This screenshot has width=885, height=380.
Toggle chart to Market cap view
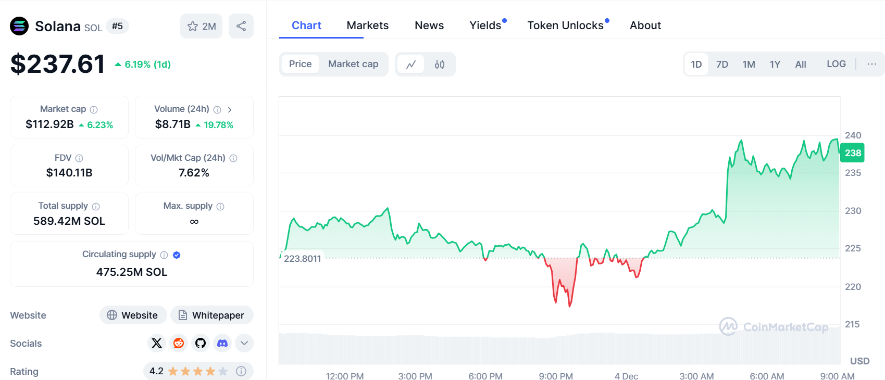tap(353, 64)
